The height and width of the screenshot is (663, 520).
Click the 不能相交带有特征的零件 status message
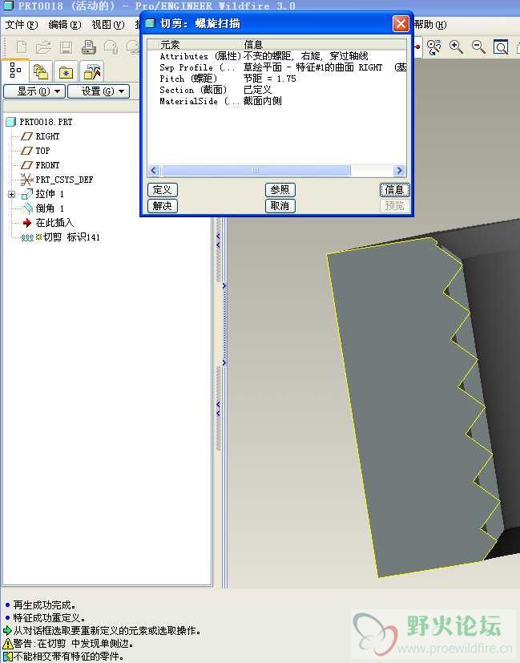click(x=69, y=657)
